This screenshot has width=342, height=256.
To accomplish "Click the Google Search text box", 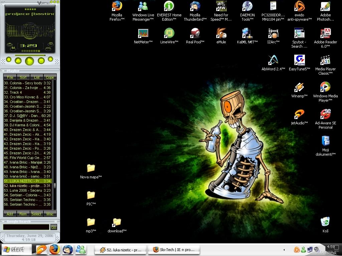I will click(26, 227).
